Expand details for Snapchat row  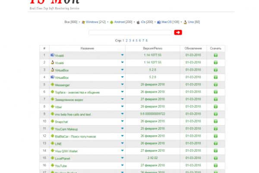(x=122, y=121)
